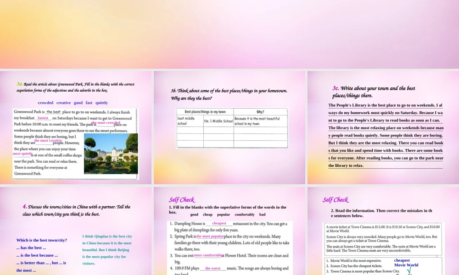Click the blue correction 'Movie World'

[406, 265]
